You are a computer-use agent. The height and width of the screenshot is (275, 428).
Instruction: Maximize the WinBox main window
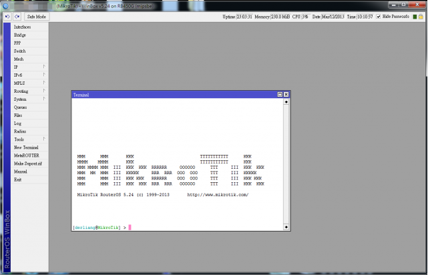pyautogui.click(x=403, y=5)
